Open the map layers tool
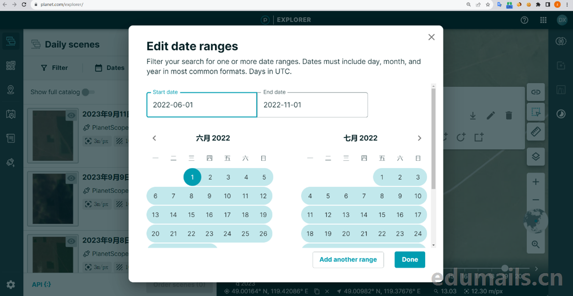This screenshot has width=573, height=296. [x=535, y=157]
